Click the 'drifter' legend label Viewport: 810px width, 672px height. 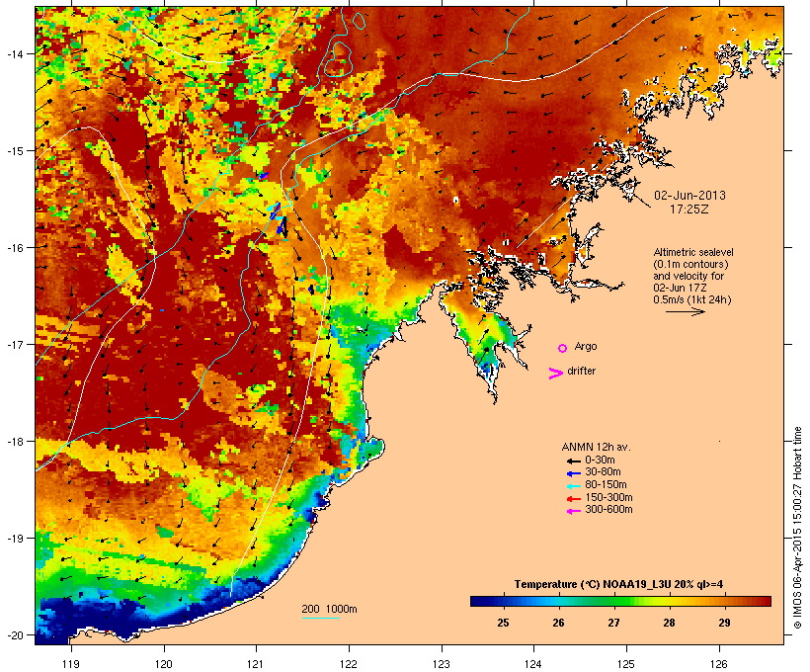coord(581,371)
